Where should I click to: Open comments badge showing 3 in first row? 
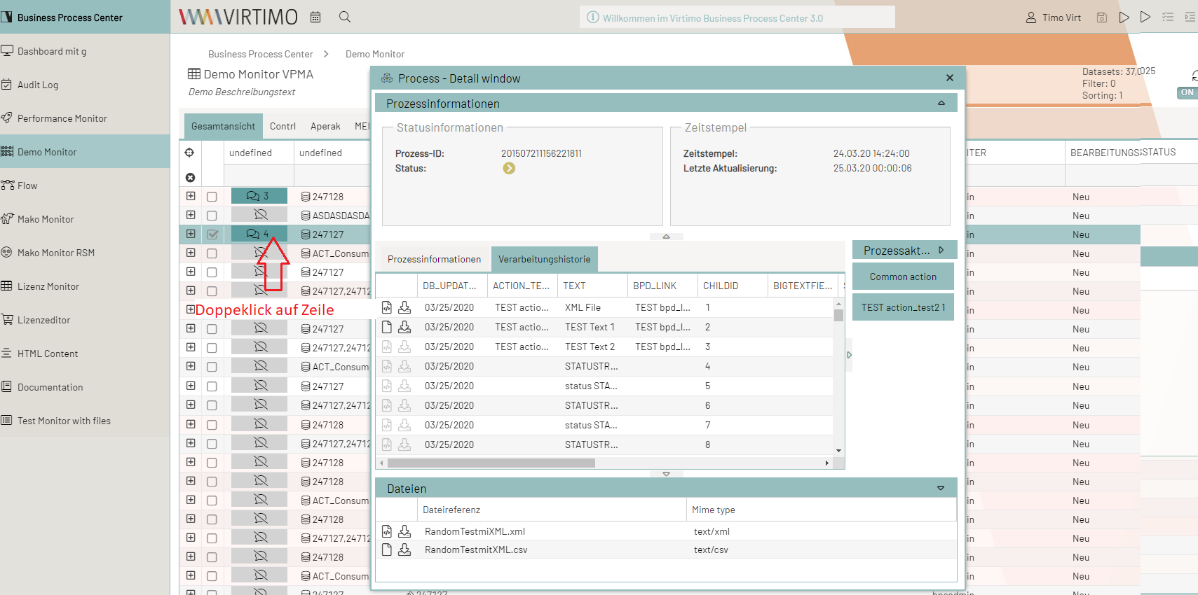coord(259,197)
